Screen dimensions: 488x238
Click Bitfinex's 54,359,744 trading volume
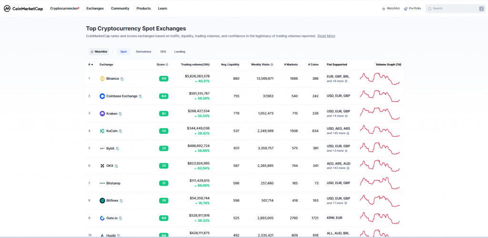pyautogui.click(x=199, y=198)
